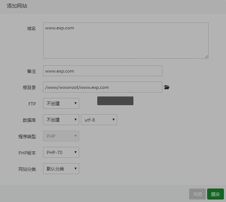Click the 程序类型 field label
226x202 pixels.
[x=27, y=136]
